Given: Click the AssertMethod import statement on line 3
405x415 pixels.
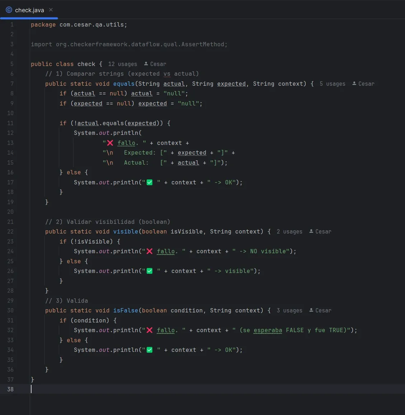Looking at the screenshot, I should [x=129, y=44].
